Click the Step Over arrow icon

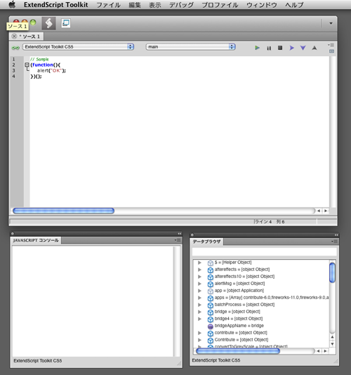tap(291, 48)
